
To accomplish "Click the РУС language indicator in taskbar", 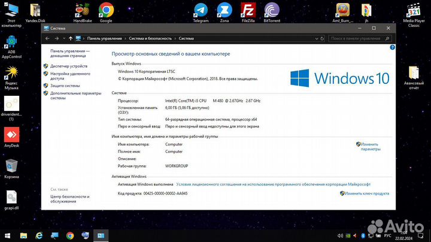I will [387, 235].
